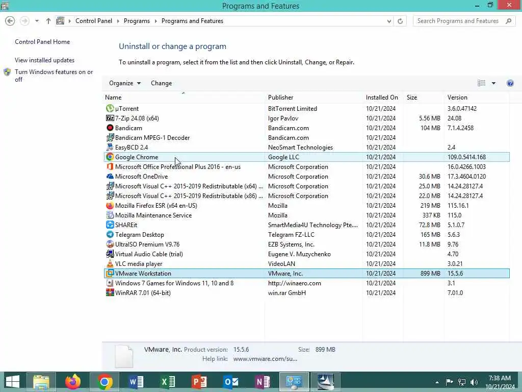The height and width of the screenshot is (392, 522).
Task: Click the 7-Zip icon in the list
Action: pyautogui.click(x=110, y=118)
